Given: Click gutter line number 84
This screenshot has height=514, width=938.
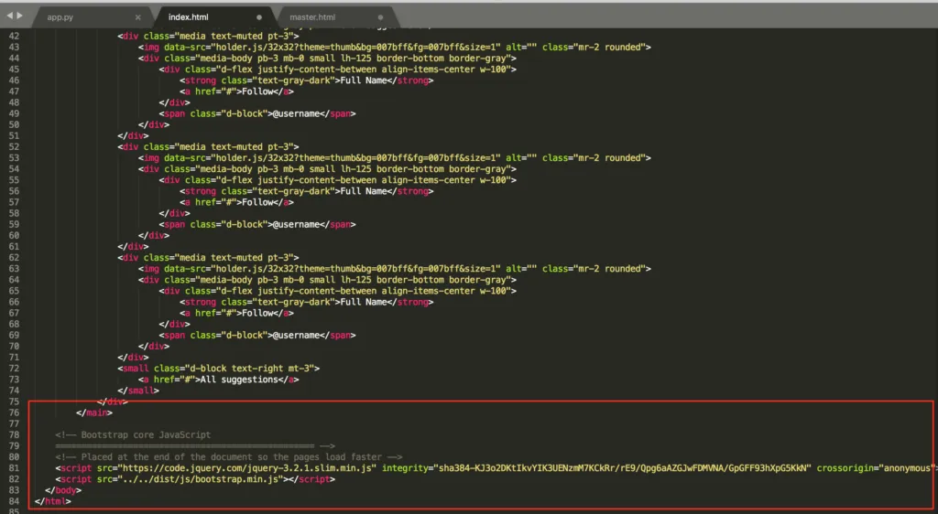Looking at the screenshot, I should [x=14, y=501].
